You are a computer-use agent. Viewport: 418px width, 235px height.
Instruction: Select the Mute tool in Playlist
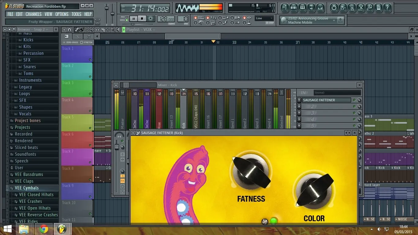point(92,30)
